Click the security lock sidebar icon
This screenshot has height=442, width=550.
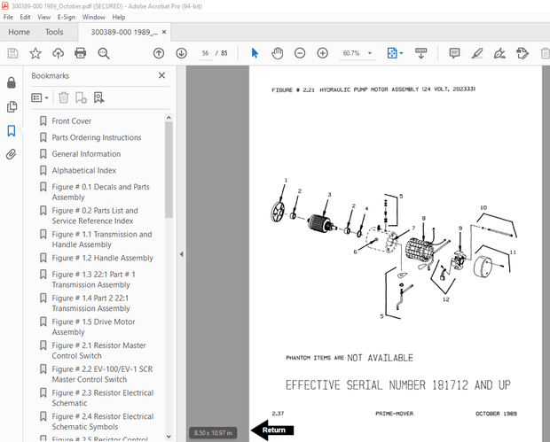[x=12, y=82]
